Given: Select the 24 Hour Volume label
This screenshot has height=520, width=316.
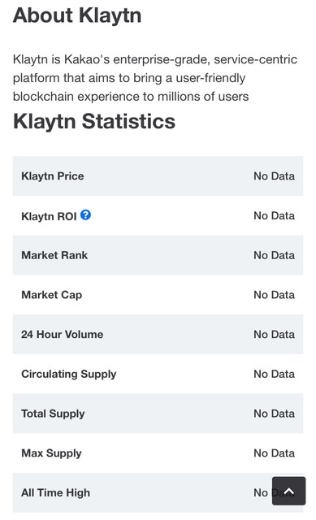Looking at the screenshot, I should tap(62, 334).
